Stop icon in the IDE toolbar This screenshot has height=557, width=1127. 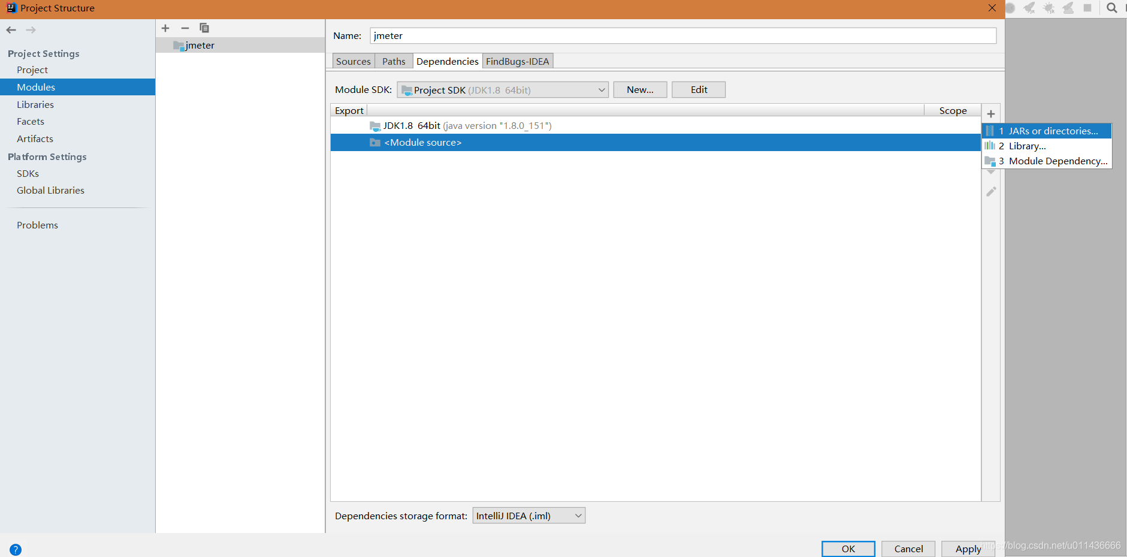tap(1087, 8)
